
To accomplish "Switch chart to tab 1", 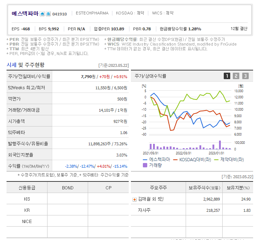I will [x=227, y=76].
